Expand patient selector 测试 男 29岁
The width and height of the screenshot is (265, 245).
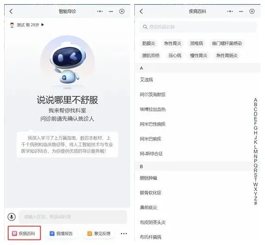coord(27,25)
